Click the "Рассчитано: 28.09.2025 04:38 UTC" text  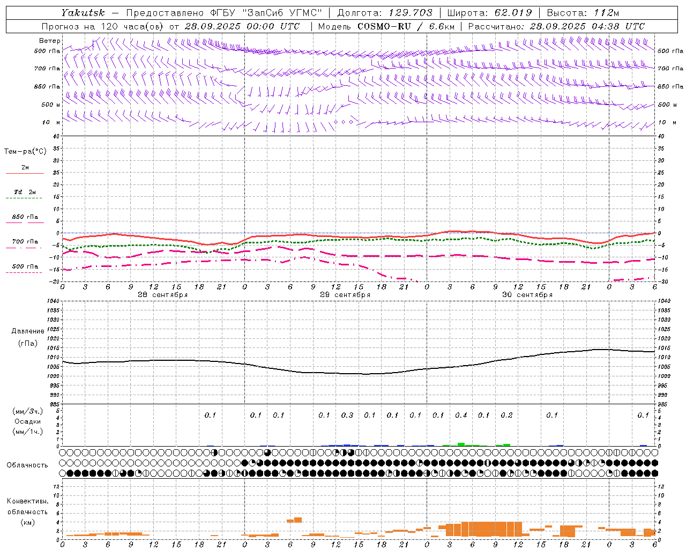point(556,26)
